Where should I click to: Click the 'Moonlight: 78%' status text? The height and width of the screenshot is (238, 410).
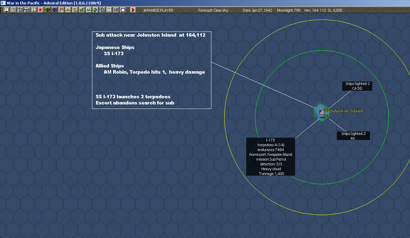[x=289, y=10]
